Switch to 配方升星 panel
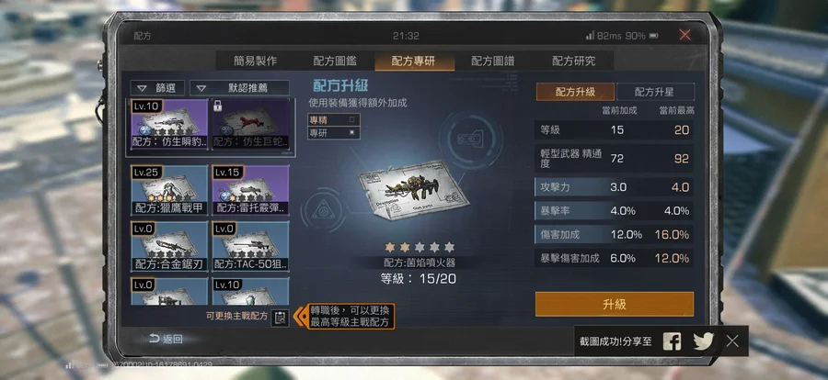This screenshot has width=828, height=380. pyautogui.click(x=655, y=92)
